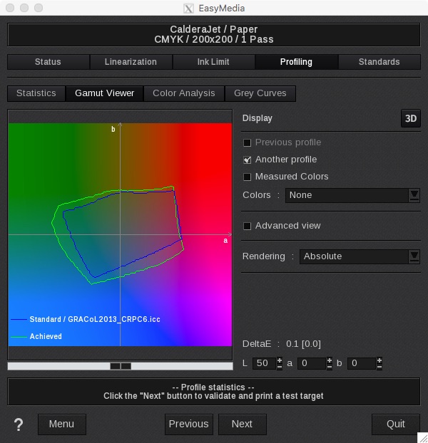
Task: Switch to the Grey Curves sub-tab
Action: point(260,93)
